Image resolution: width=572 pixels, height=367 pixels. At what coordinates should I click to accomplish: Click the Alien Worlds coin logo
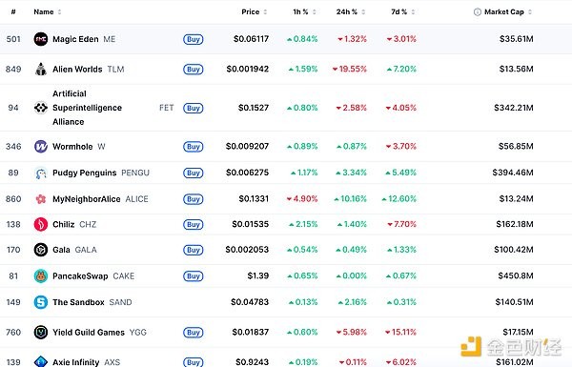(x=41, y=69)
